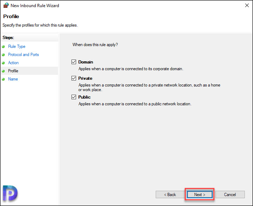This screenshot has height=206, width=253.
Task: Click the green bullet beside Name step
Action: tap(4, 79)
